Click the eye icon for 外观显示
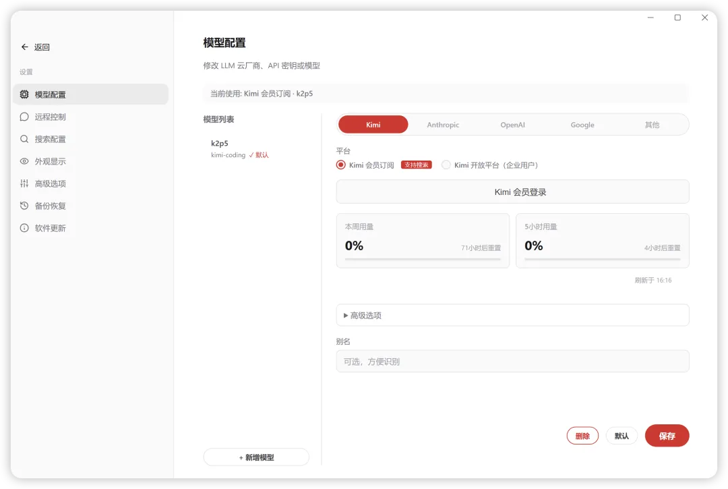Image resolution: width=728 pixels, height=489 pixels. pos(24,161)
